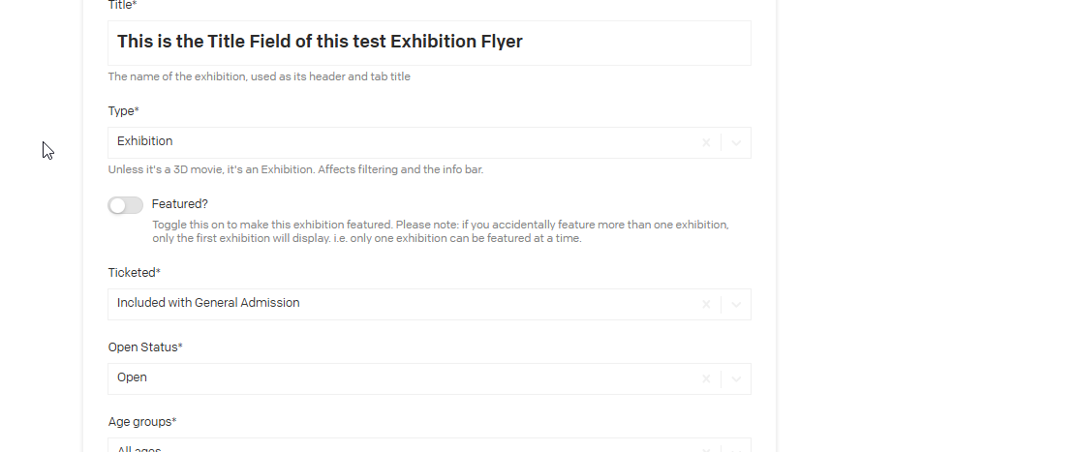Clear the Open Status field selection
Image resolution: width=1076 pixels, height=452 pixels.
(706, 378)
